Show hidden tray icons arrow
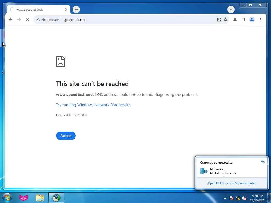Screen dimensions: 271x203 225,198
